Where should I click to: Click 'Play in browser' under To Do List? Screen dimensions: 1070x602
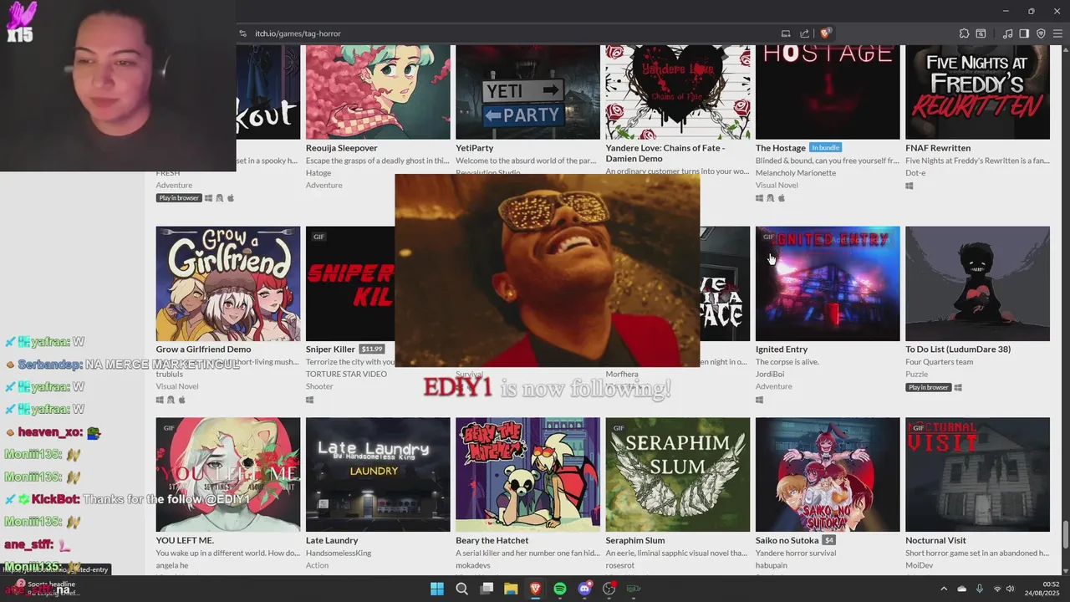click(x=929, y=387)
